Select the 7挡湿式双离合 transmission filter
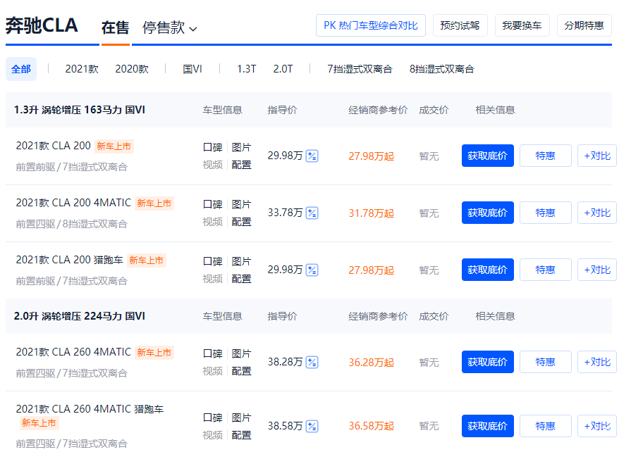Image resolution: width=631 pixels, height=452 pixels. (x=360, y=69)
